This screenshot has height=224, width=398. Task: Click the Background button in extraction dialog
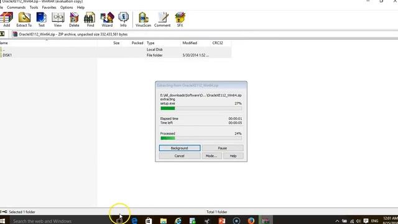pos(180,148)
